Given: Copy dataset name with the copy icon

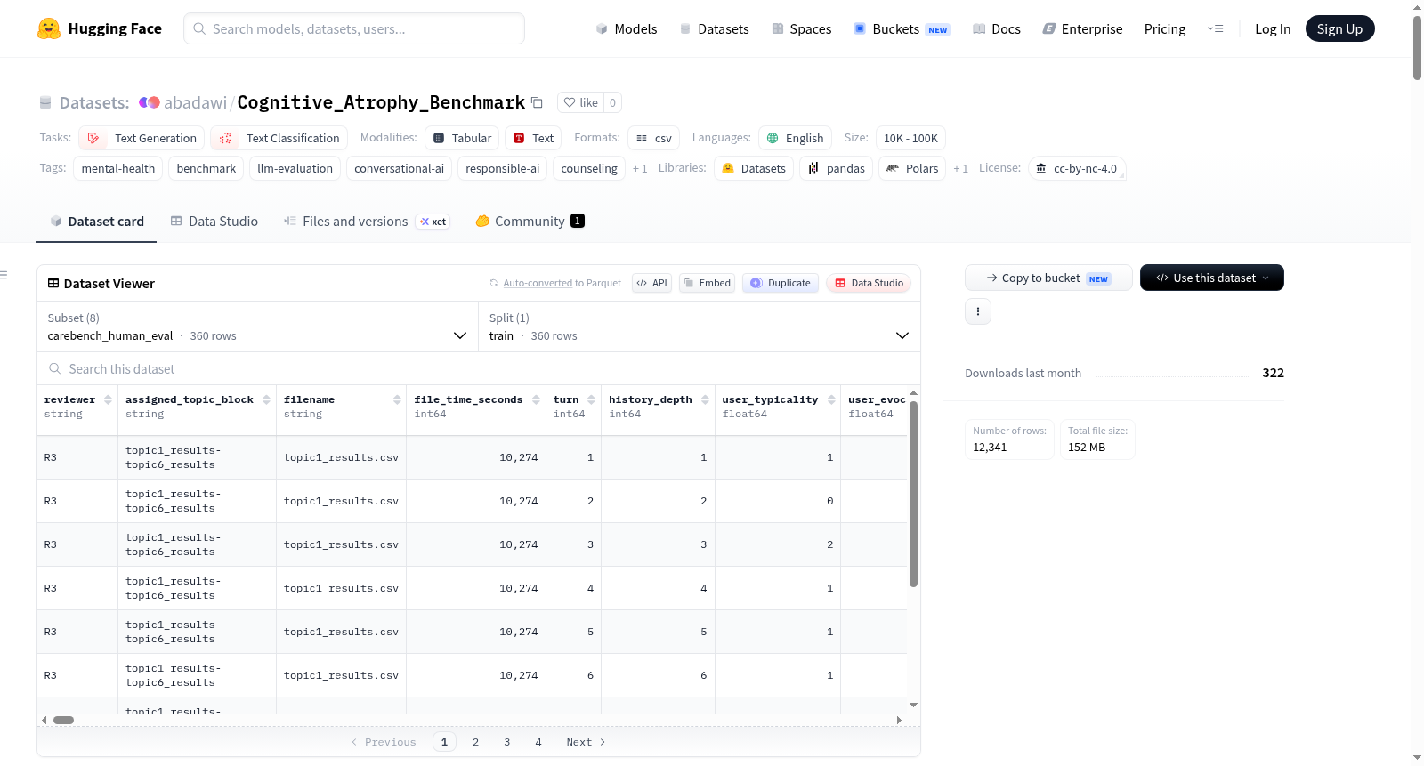Looking at the screenshot, I should click(537, 102).
